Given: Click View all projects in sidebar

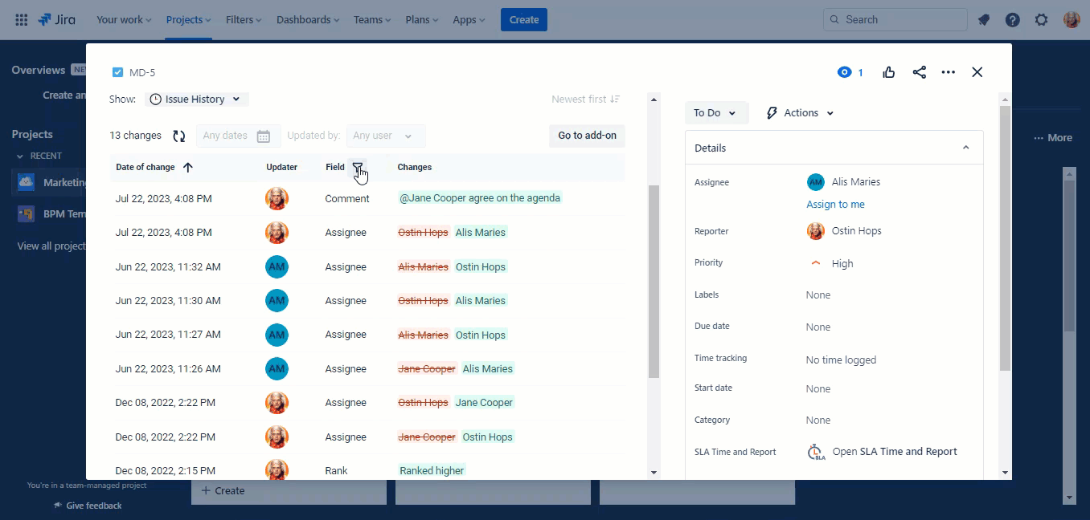Looking at the screenshot, I should coord(51,246).
